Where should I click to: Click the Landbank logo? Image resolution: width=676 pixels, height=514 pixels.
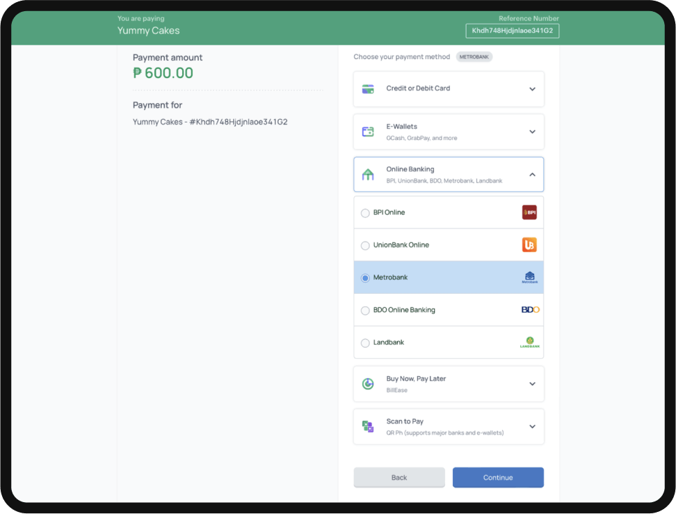tap(530, 342)
